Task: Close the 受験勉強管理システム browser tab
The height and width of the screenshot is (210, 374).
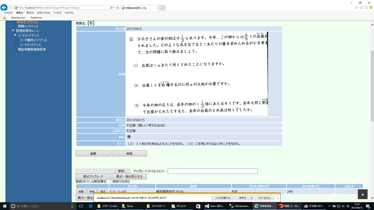Action: tap(157, 8)
